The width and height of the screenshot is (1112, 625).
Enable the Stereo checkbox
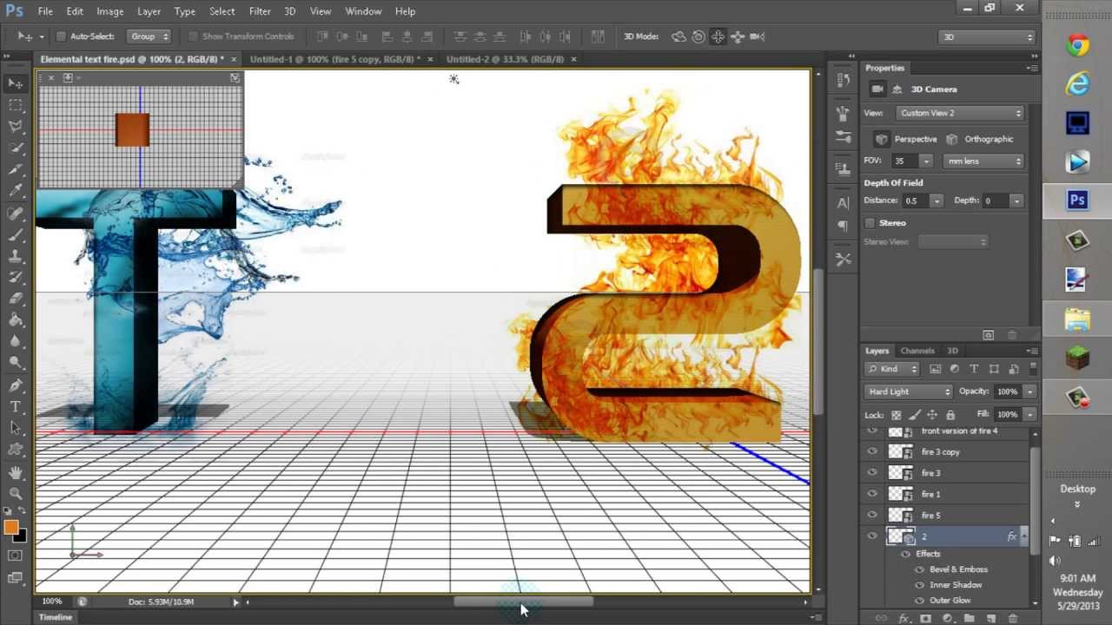point(870,223)
